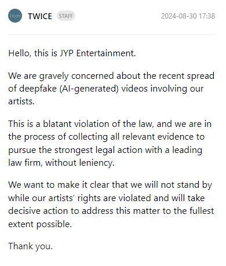Select the STAFF badge

(66, 16)
